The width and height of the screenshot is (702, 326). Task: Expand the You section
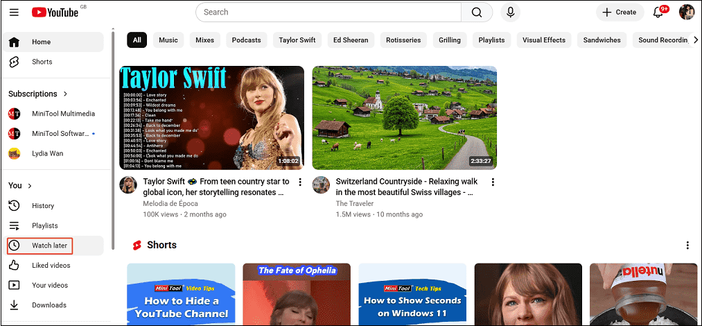(x=20, y=185)
